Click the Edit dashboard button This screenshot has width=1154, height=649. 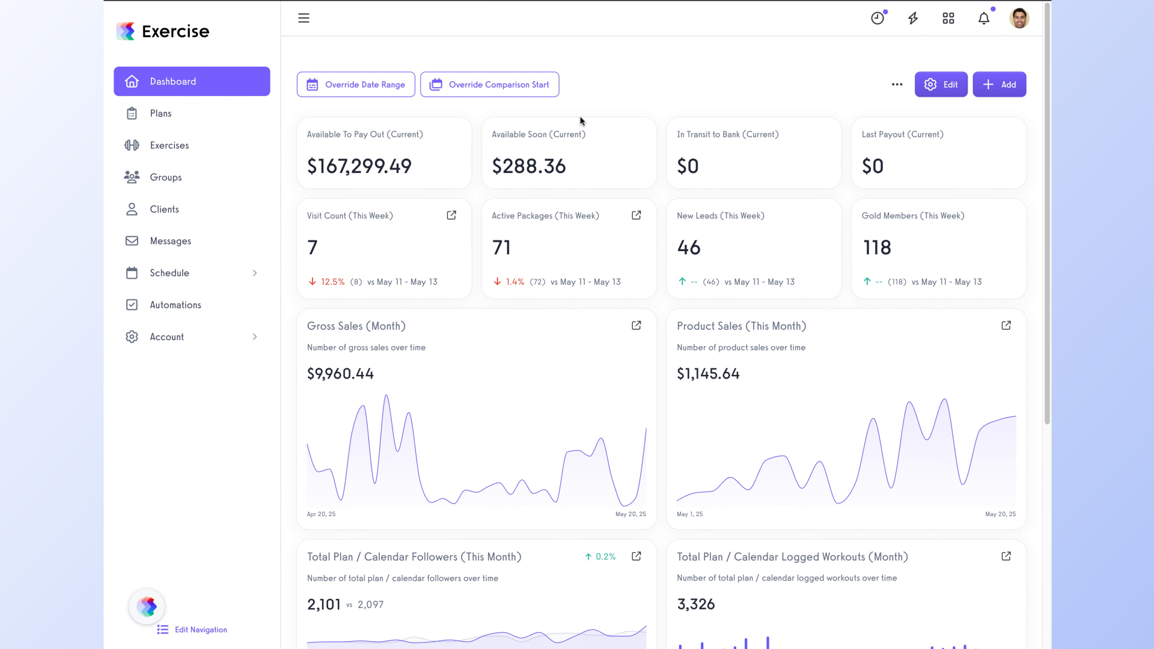pyautogui.click(x=941, y=85)
